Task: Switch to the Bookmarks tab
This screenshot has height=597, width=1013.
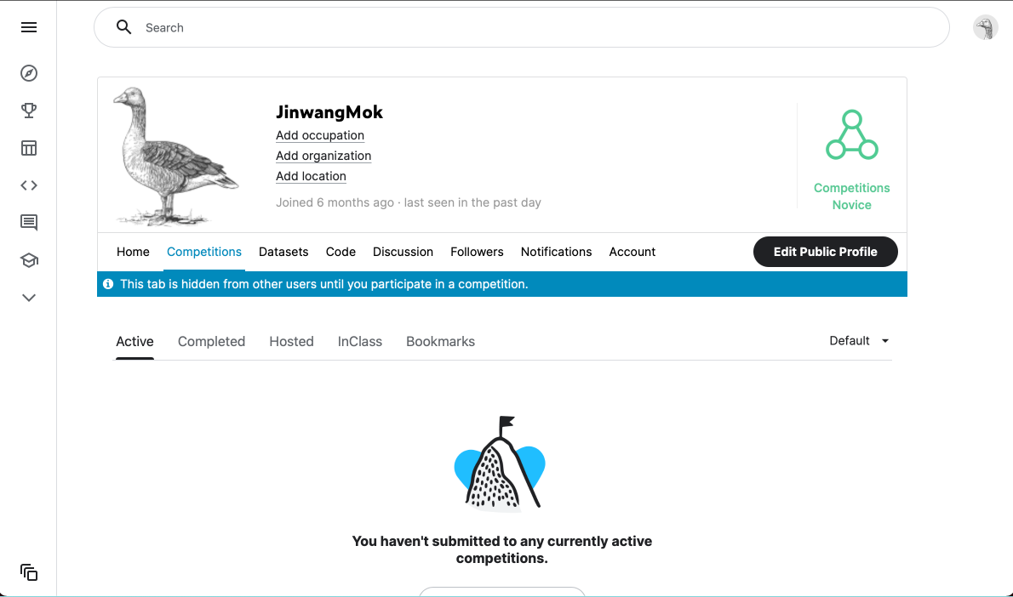Action: [x=441, y=341]
